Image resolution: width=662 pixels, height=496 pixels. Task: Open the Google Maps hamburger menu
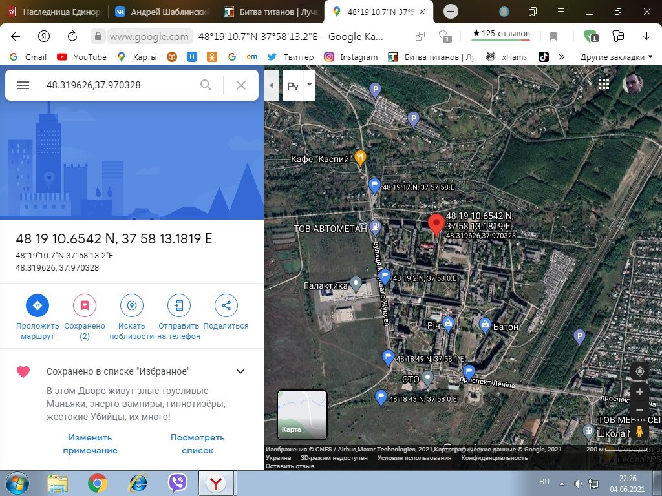[23, 85]
